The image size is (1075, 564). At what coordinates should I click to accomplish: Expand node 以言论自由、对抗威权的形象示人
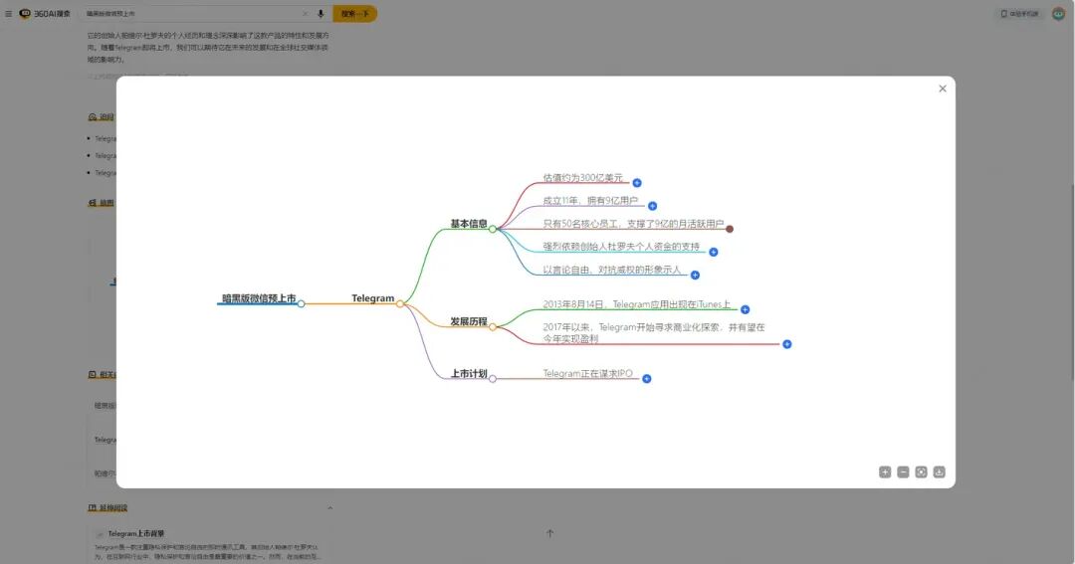695,276
